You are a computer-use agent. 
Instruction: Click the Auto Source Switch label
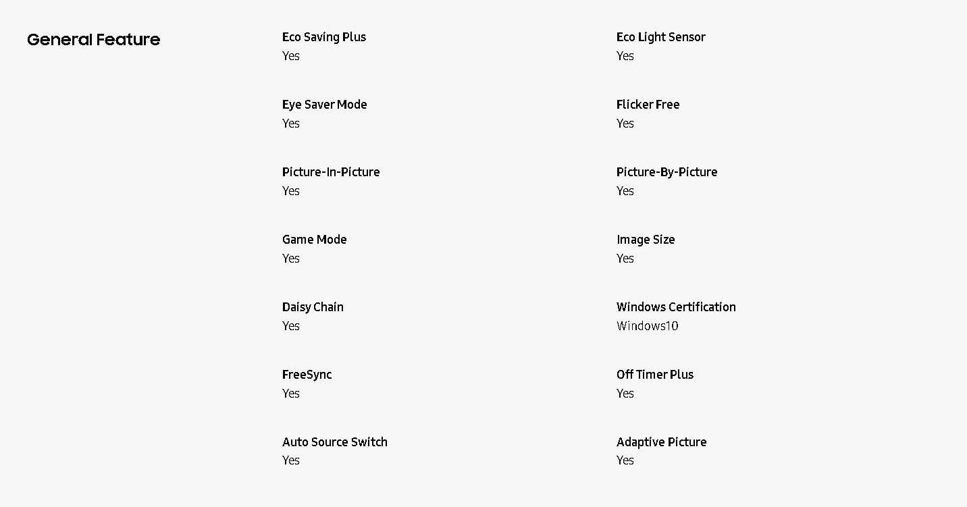[334, 442]
